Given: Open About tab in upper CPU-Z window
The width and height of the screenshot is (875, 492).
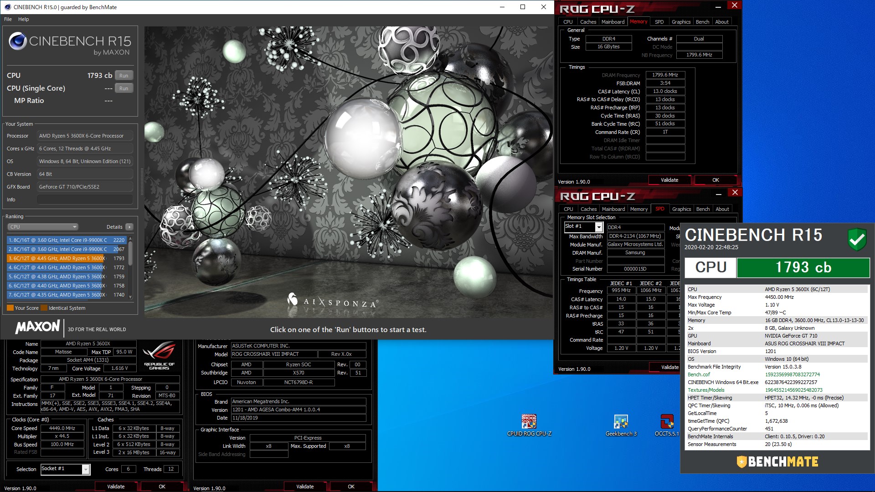Looking at the screenshot, I should [722, 22].
